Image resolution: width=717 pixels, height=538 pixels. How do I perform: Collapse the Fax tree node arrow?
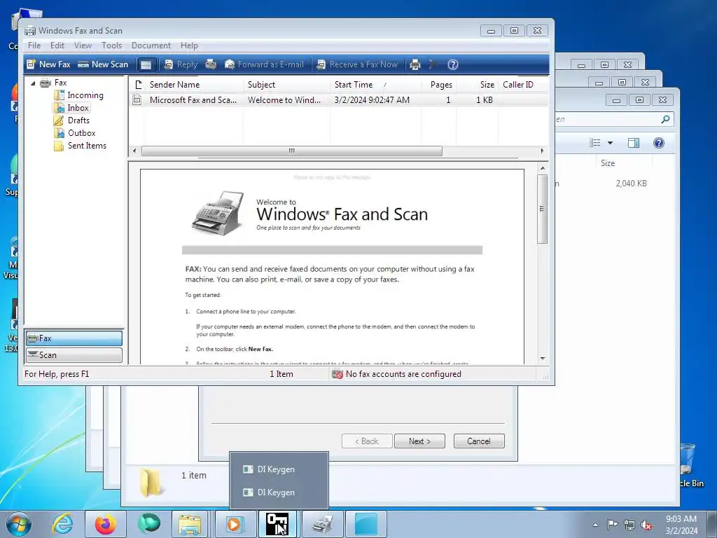[33, 83]
